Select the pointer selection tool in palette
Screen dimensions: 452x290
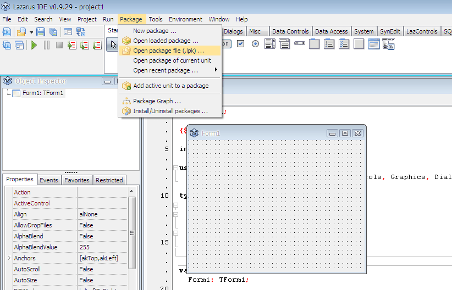[113, 44]
